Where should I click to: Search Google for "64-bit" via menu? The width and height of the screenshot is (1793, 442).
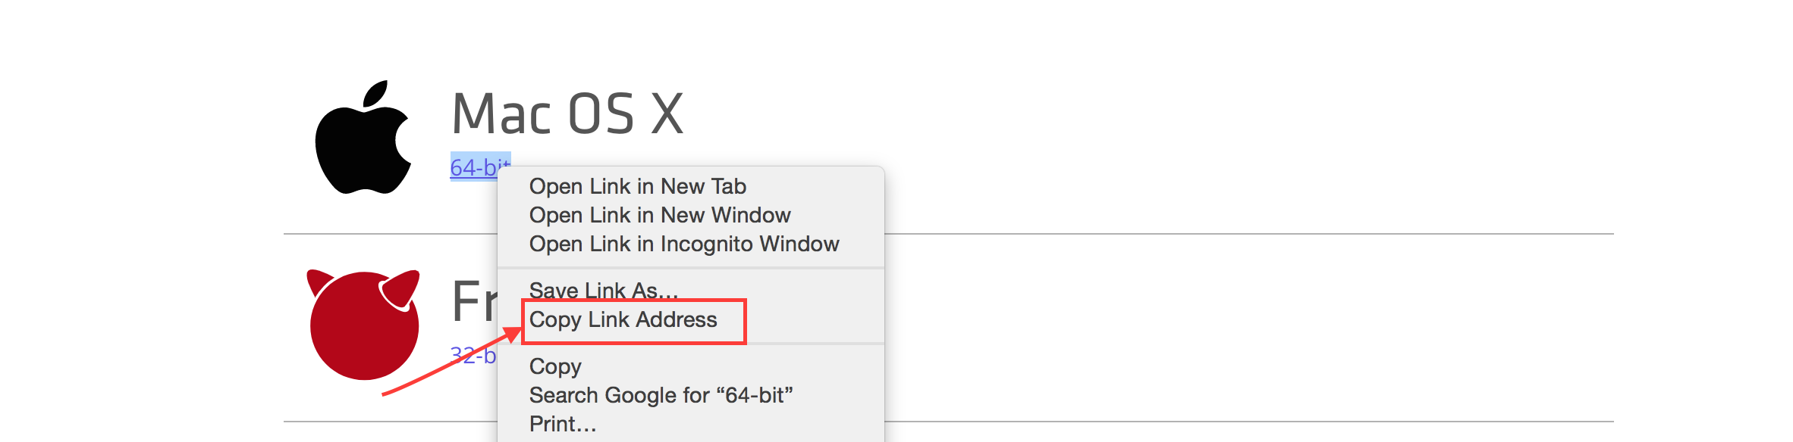661,395
